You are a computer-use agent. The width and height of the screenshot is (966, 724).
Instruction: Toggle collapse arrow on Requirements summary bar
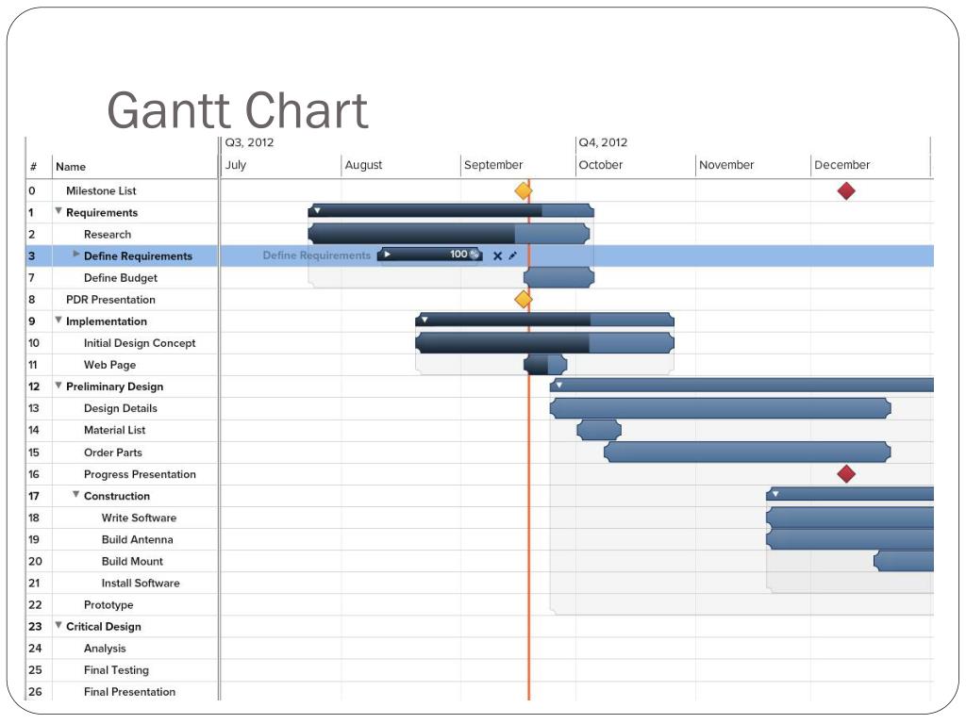click(317, 210)
